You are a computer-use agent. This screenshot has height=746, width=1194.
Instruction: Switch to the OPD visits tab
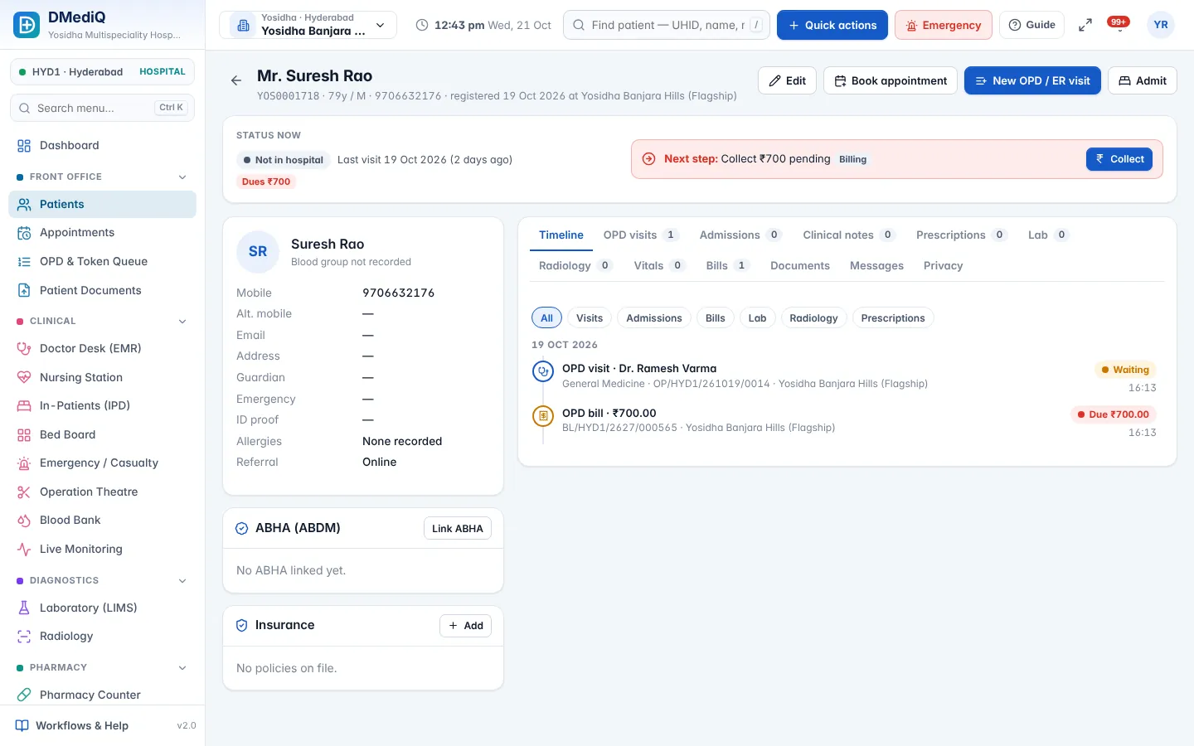click(641, 235)
